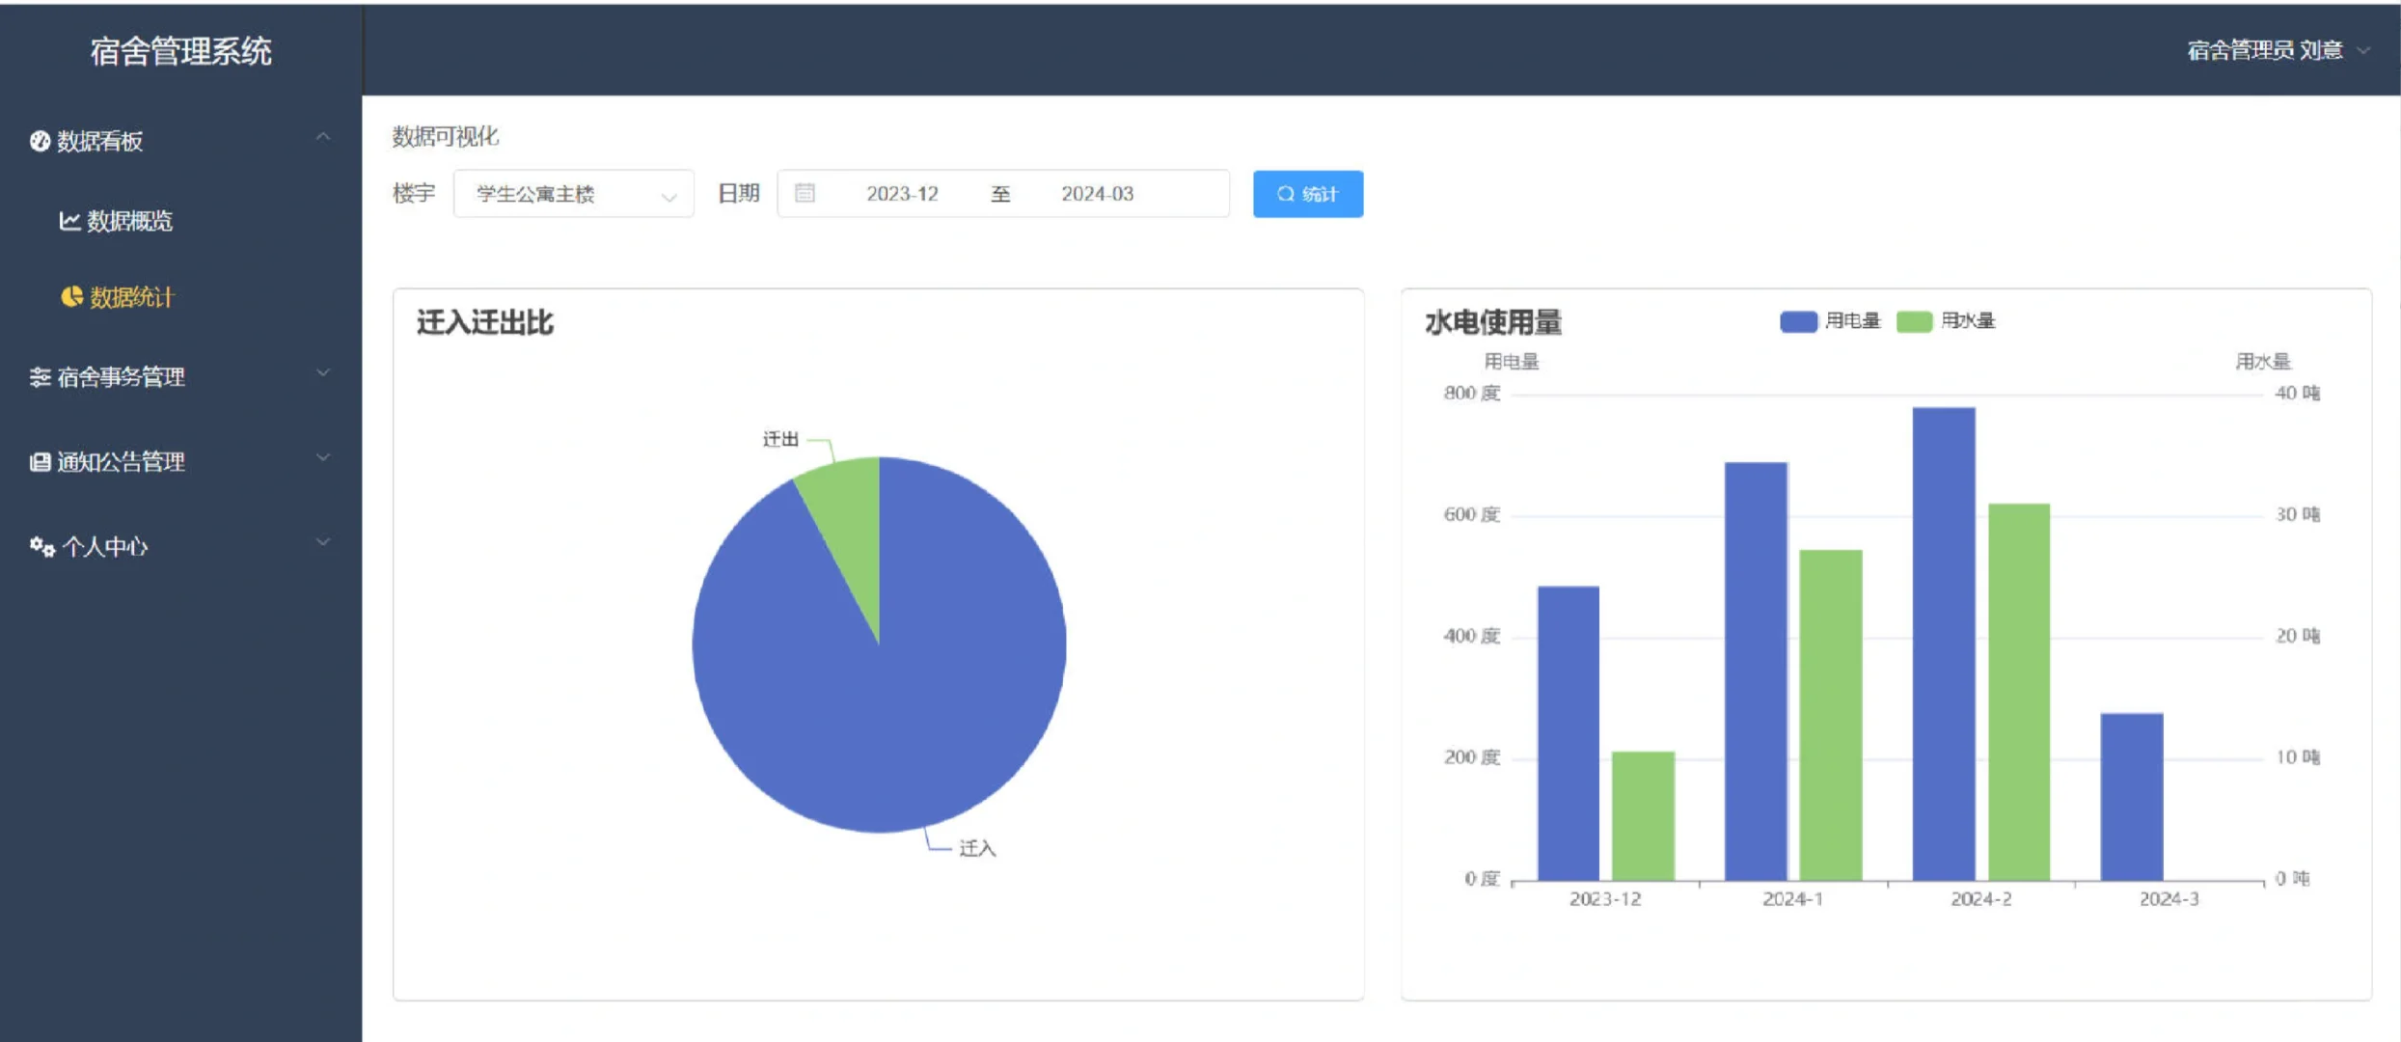Viewport: 2401px width, 1042px height.
Task: Click the calendar icon in date field
Action: 805,194
